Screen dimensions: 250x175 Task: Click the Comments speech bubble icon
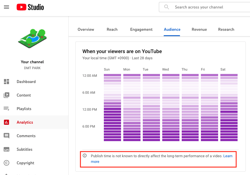(6, 136)
